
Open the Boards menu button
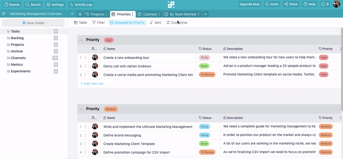12,4
